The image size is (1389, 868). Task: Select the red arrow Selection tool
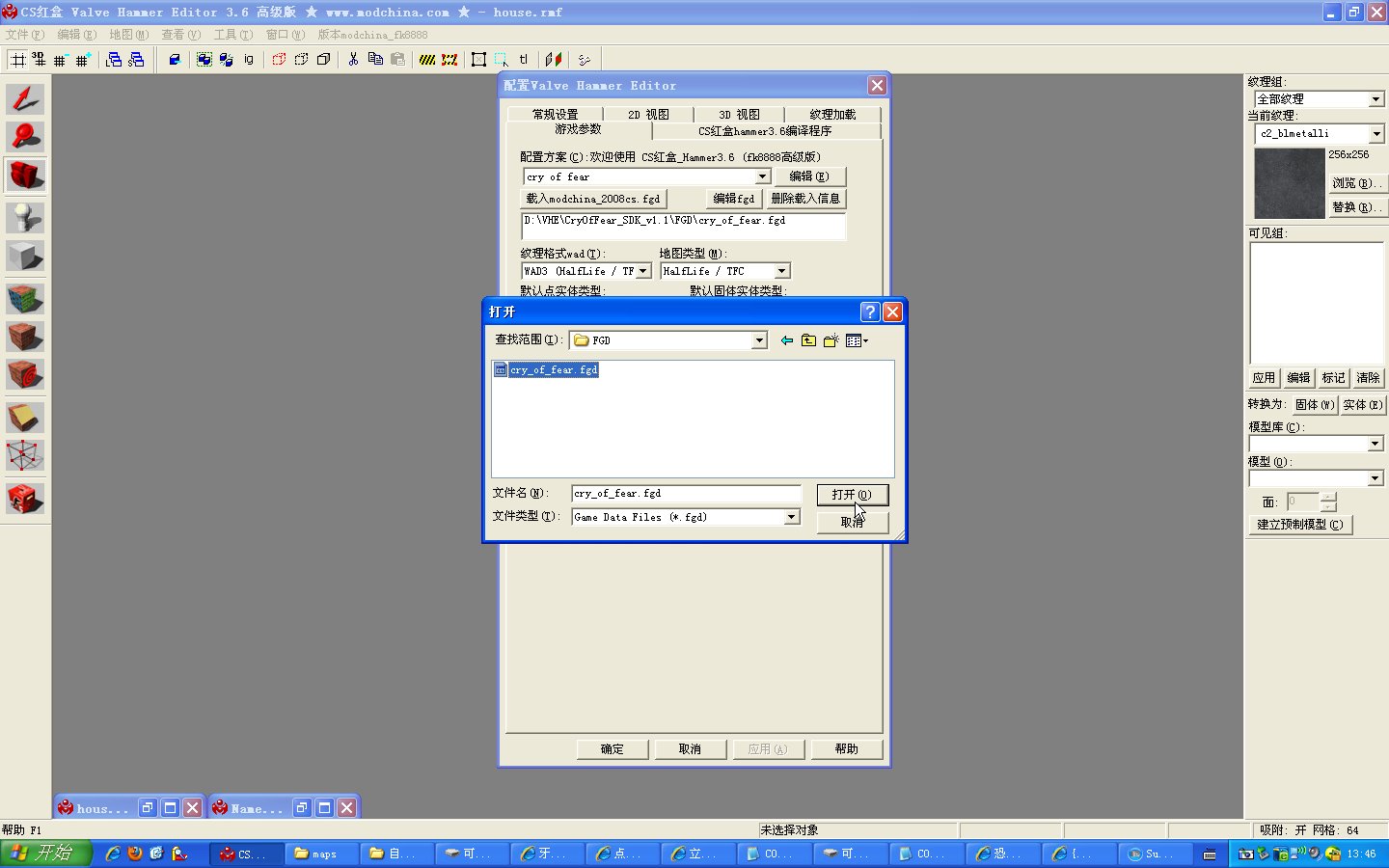pos(25,98)
